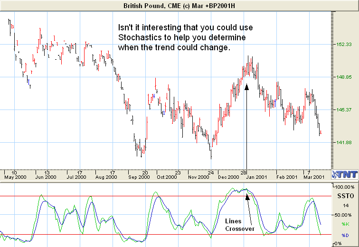Click the 100.00% stochastic scale label
359x247 pixels.
[x=345, y=187]
